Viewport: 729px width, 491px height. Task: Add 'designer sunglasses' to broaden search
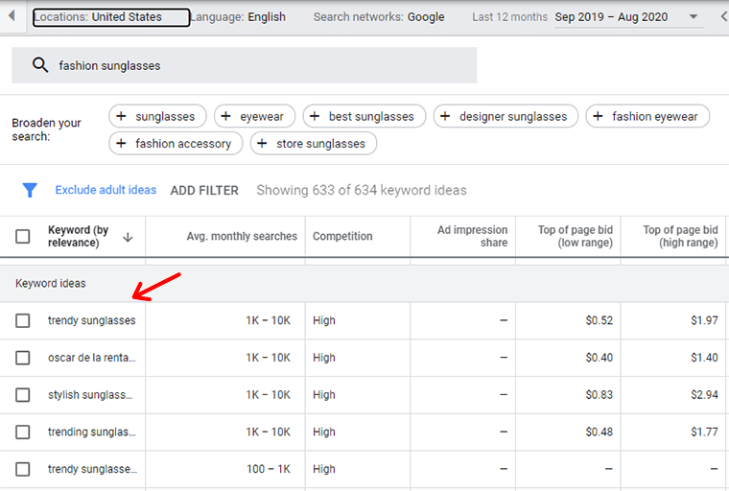click(506, 116)
